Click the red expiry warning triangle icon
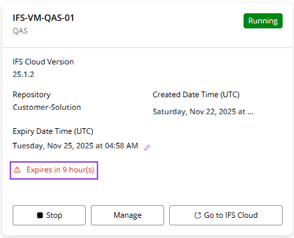 pos(17,170)
